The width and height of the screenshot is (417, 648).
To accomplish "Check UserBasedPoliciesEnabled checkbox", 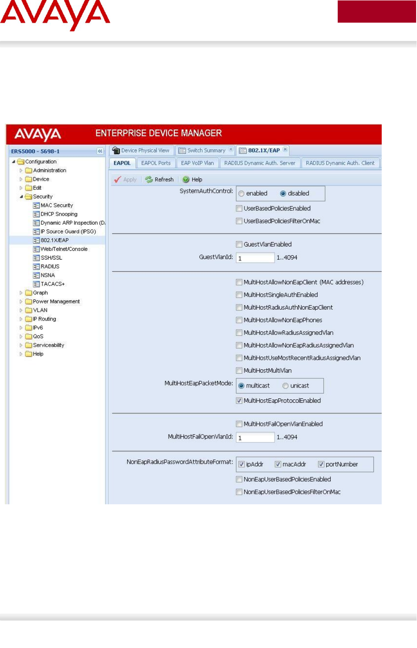I will [x=239, y=209].
